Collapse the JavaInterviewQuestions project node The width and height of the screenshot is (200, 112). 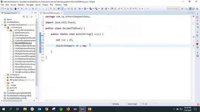(x=2, y=25)
